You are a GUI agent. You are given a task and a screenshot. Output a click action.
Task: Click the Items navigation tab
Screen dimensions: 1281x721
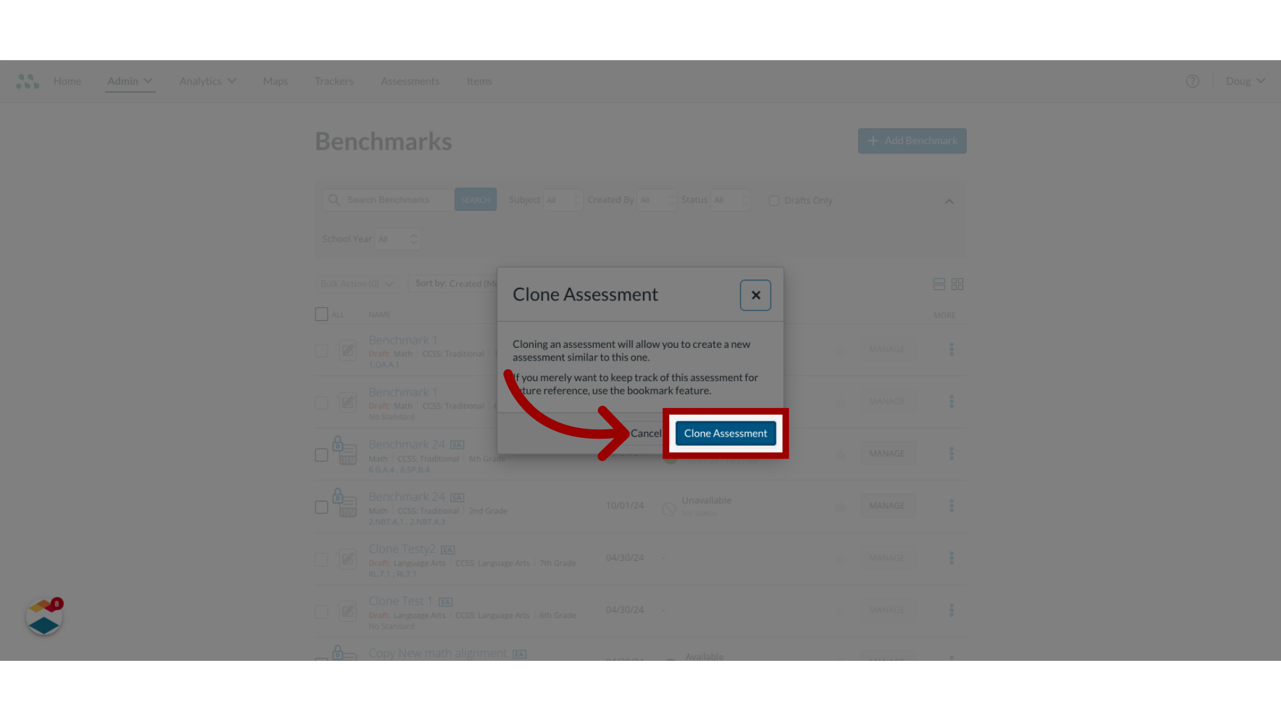[480, 80]
